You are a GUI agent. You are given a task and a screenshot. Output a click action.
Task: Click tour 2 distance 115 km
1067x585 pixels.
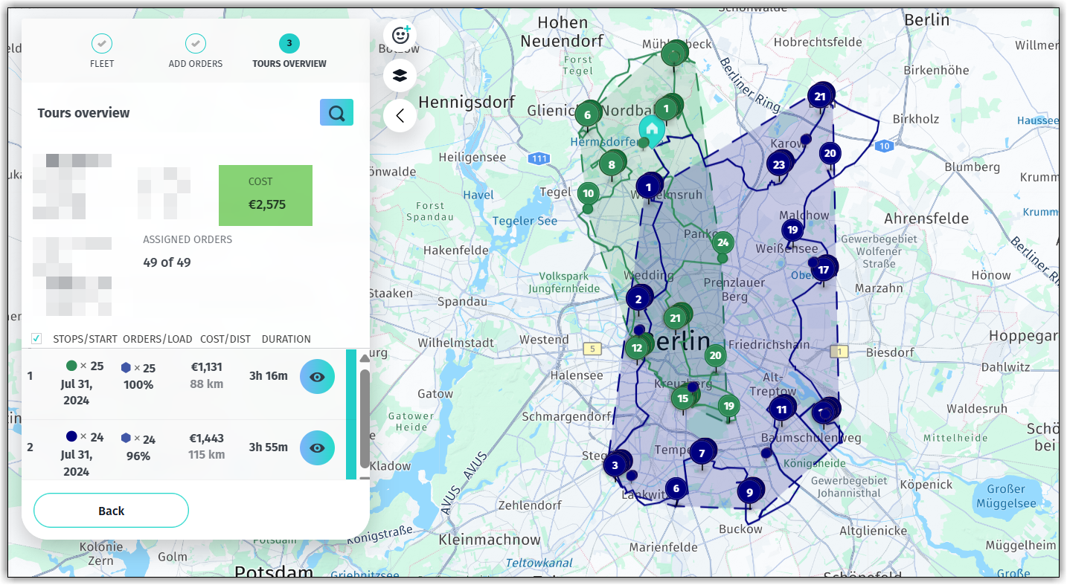(207, 455)
